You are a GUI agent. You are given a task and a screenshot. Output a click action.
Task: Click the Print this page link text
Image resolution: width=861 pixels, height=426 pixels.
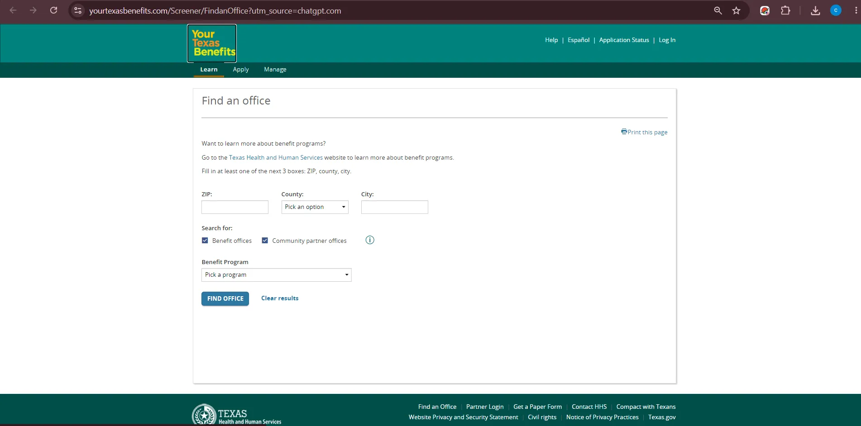[x=647, y=132]
